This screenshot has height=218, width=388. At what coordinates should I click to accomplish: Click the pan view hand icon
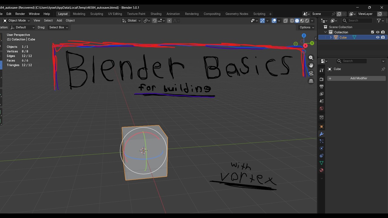311,65
